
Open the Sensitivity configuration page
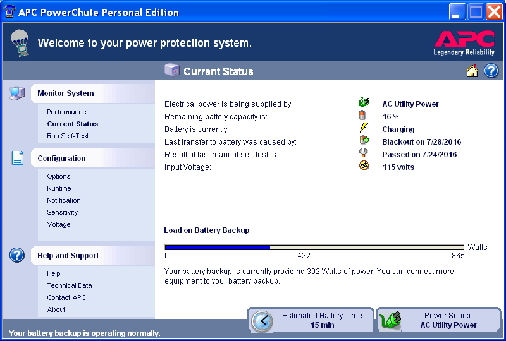[63, 212]
